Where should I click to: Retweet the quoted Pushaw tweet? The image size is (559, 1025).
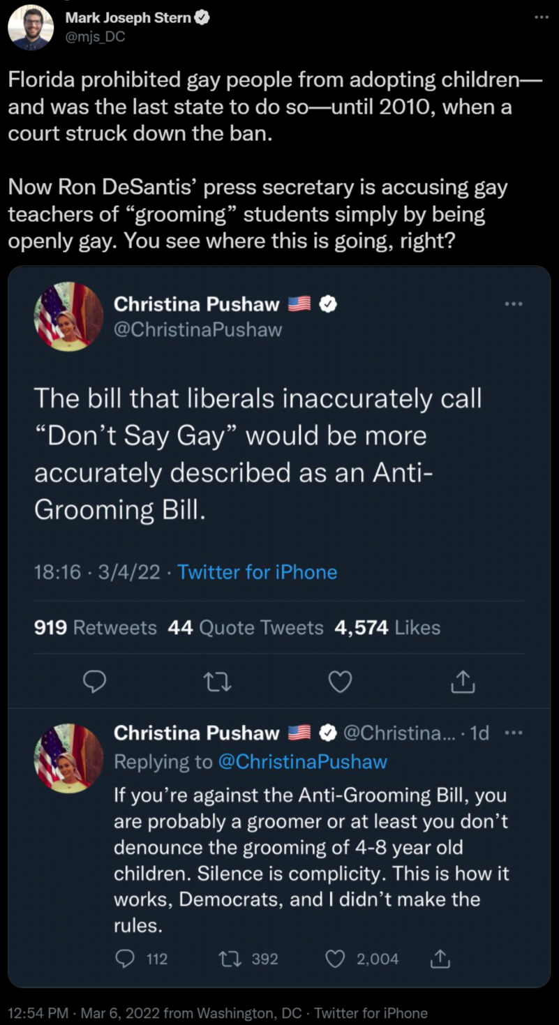[217, 682]
